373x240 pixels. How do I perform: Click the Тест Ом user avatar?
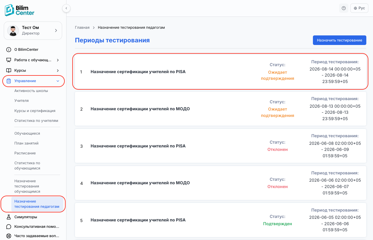click(x=13, y=30)
